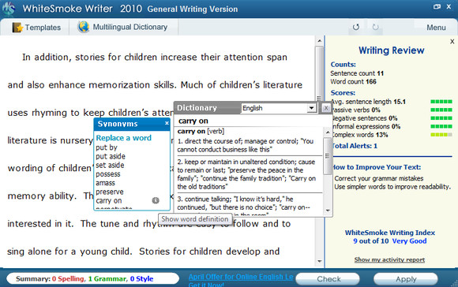This screenshot has height=287, width=458.
Task: Click the Apply button
Action: point(406,279)
